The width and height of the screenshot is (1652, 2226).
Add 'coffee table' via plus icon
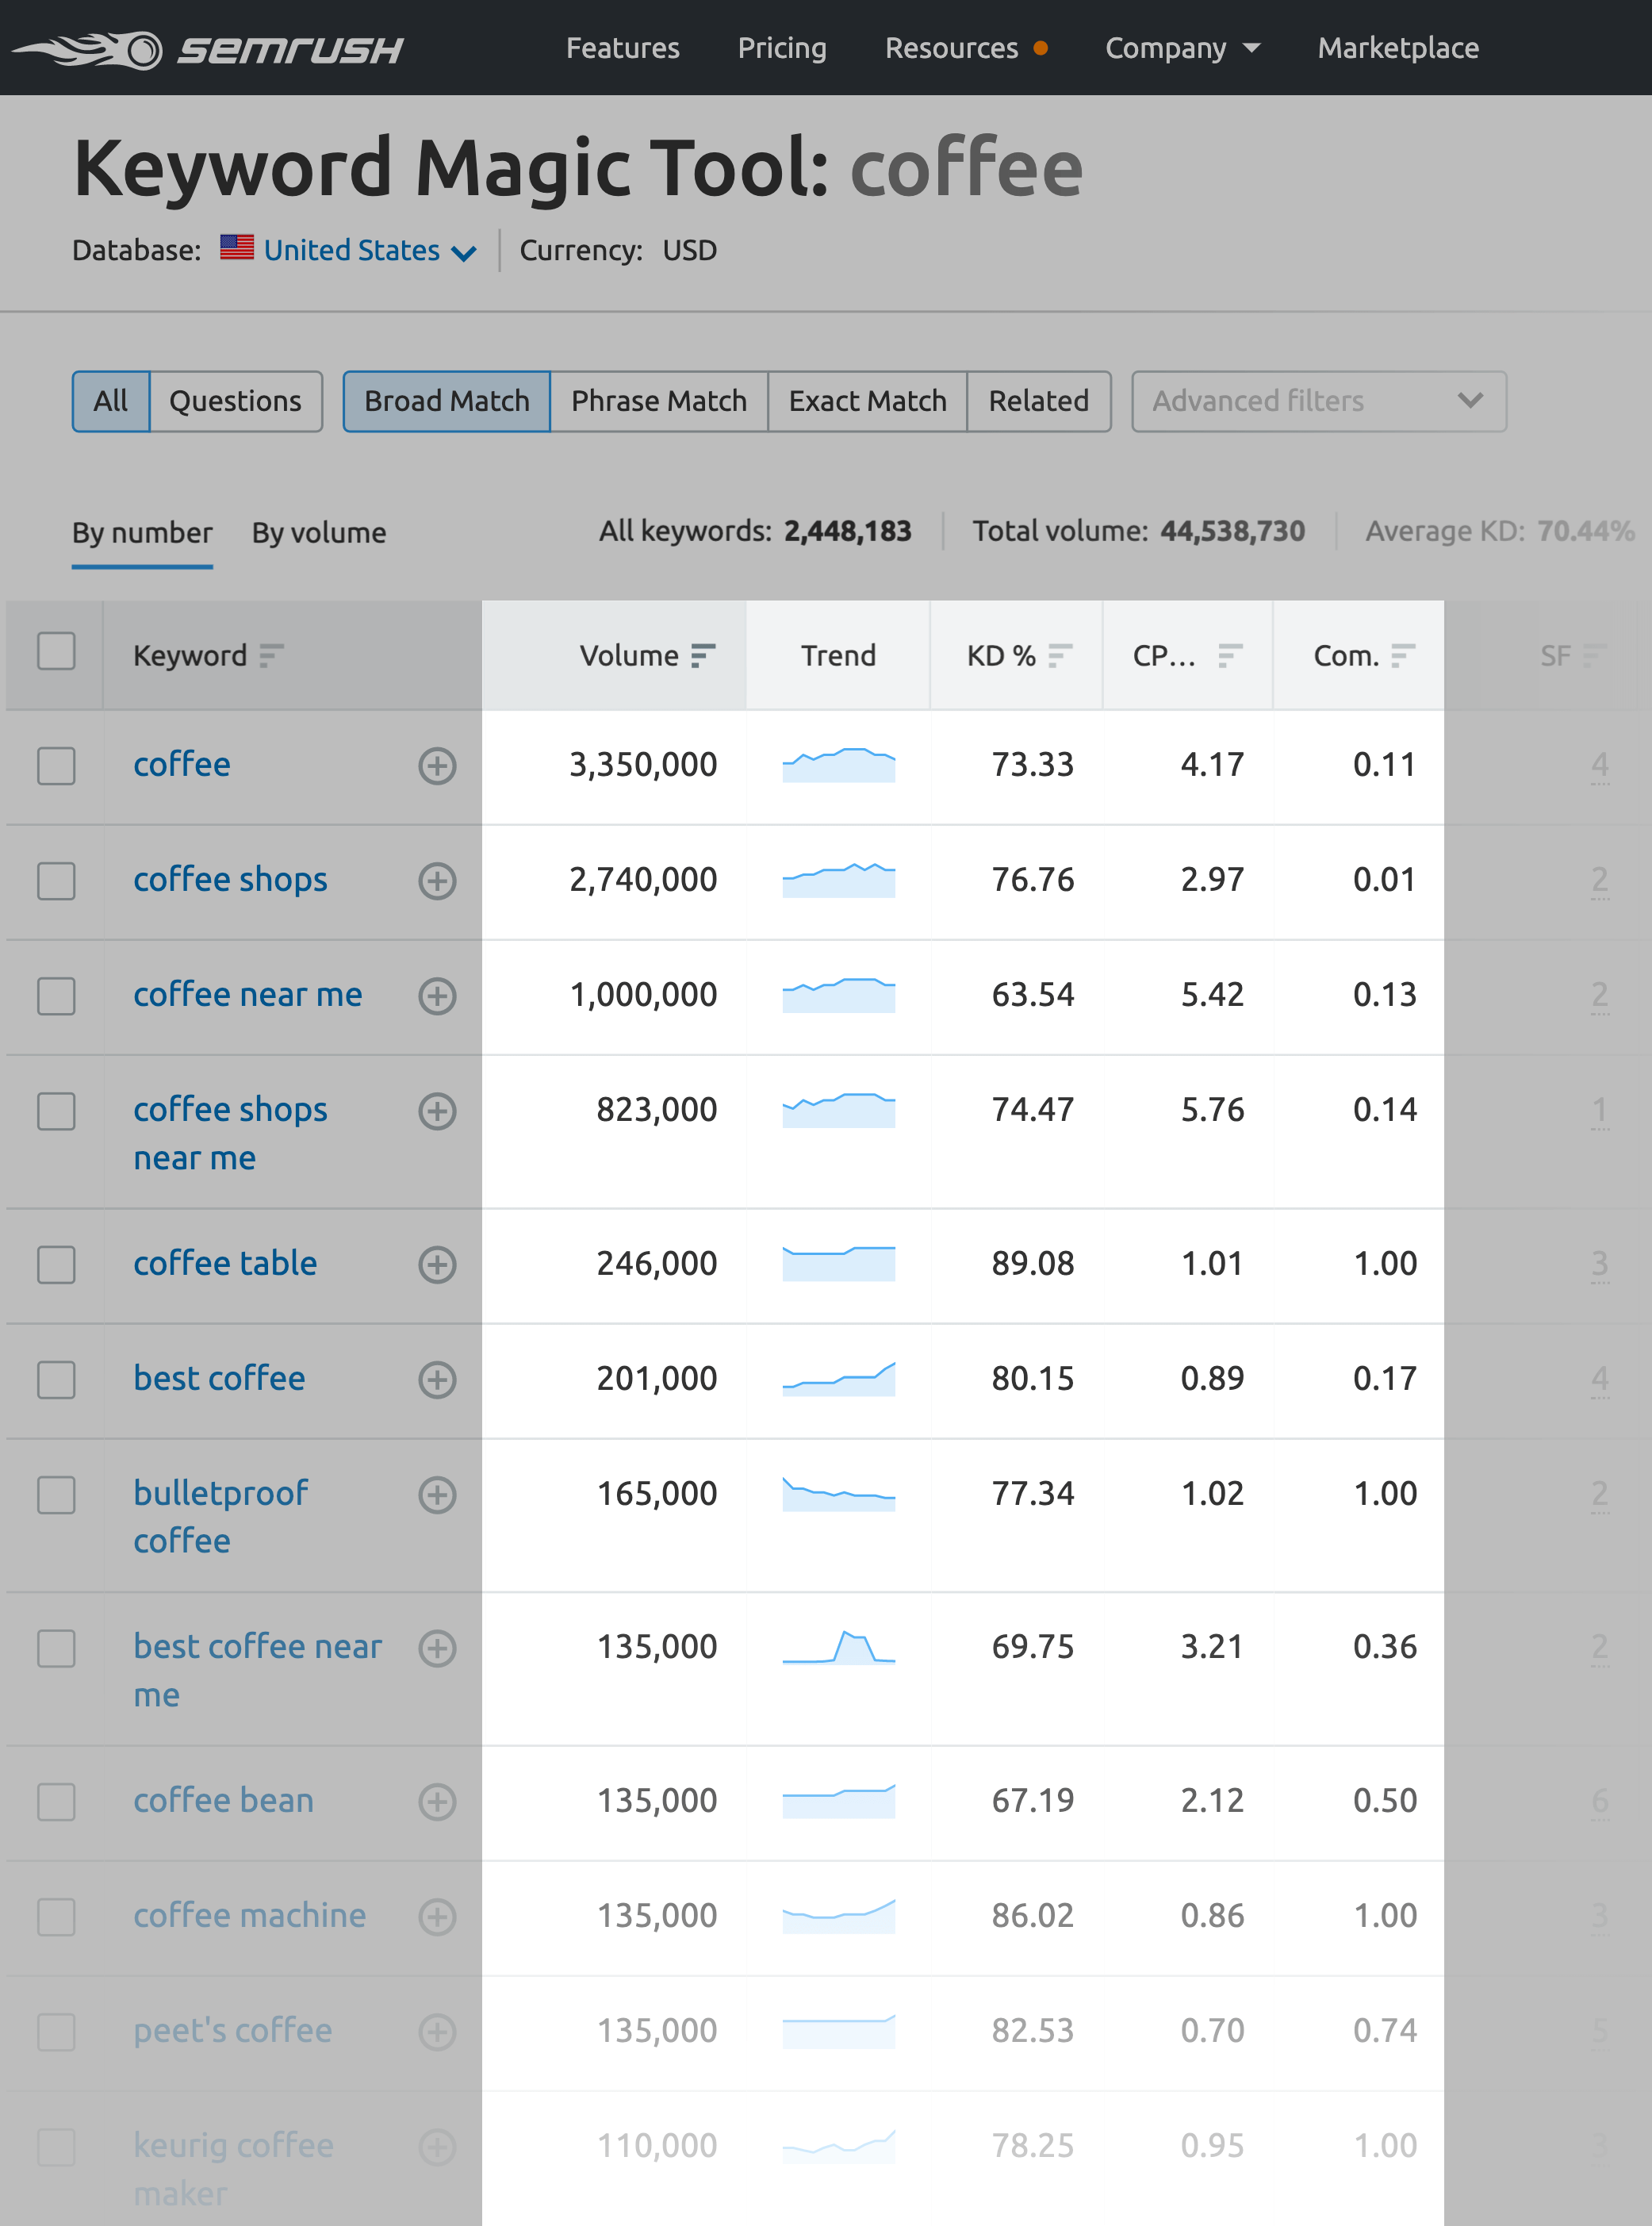tap(437, 1265)
